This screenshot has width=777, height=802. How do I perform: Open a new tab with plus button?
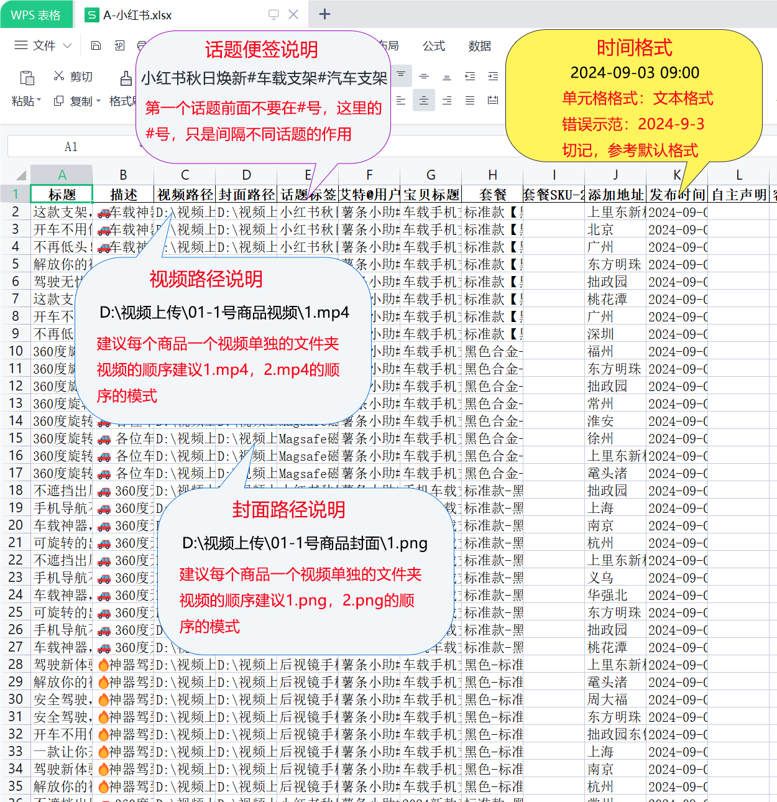(x=324, y=14)
